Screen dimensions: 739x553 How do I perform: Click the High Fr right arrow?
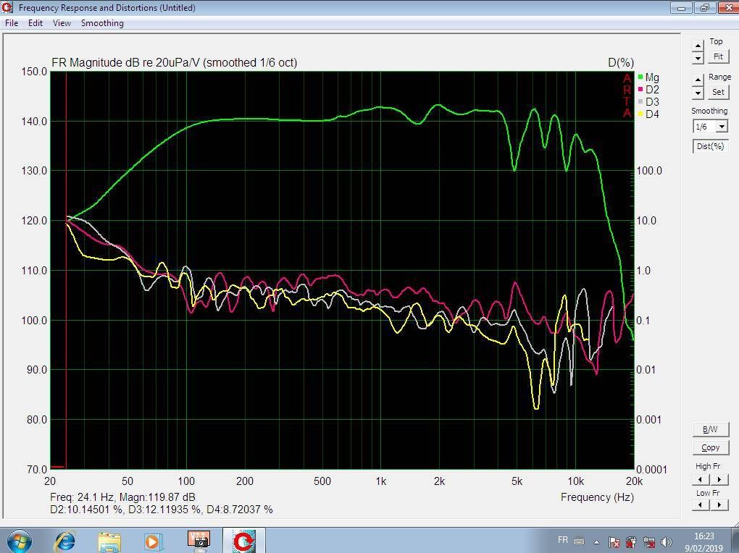[719, 479]
